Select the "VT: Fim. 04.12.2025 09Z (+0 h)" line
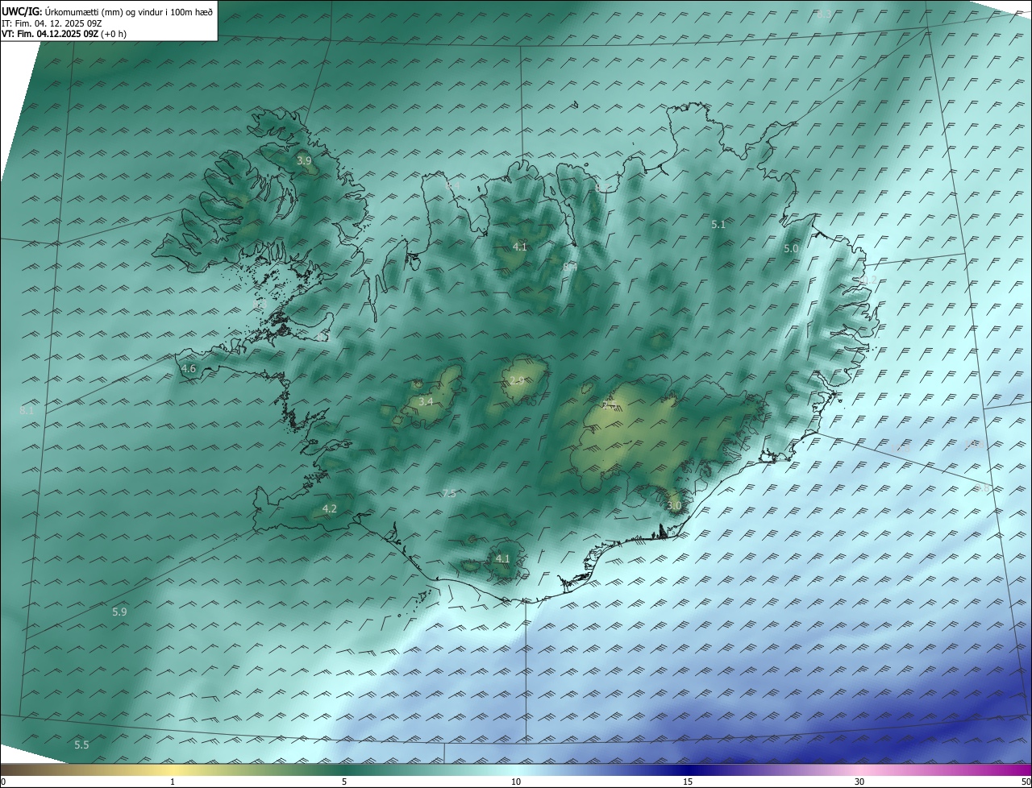This screenshot has height=788, width=1032. point(64,34)
